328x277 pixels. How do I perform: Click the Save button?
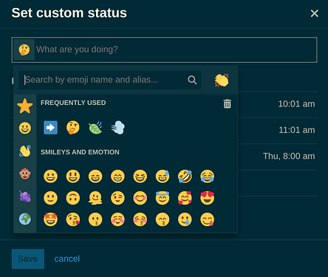(28, 259)
